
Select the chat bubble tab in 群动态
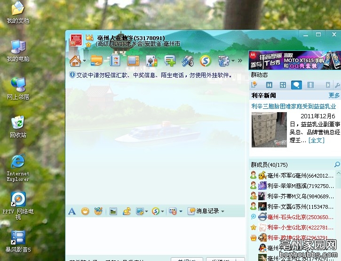pos(296,85)
